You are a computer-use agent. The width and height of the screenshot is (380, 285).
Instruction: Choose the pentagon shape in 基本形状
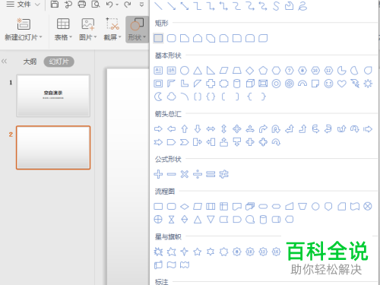pyautogui.click(x=263, y=71)
